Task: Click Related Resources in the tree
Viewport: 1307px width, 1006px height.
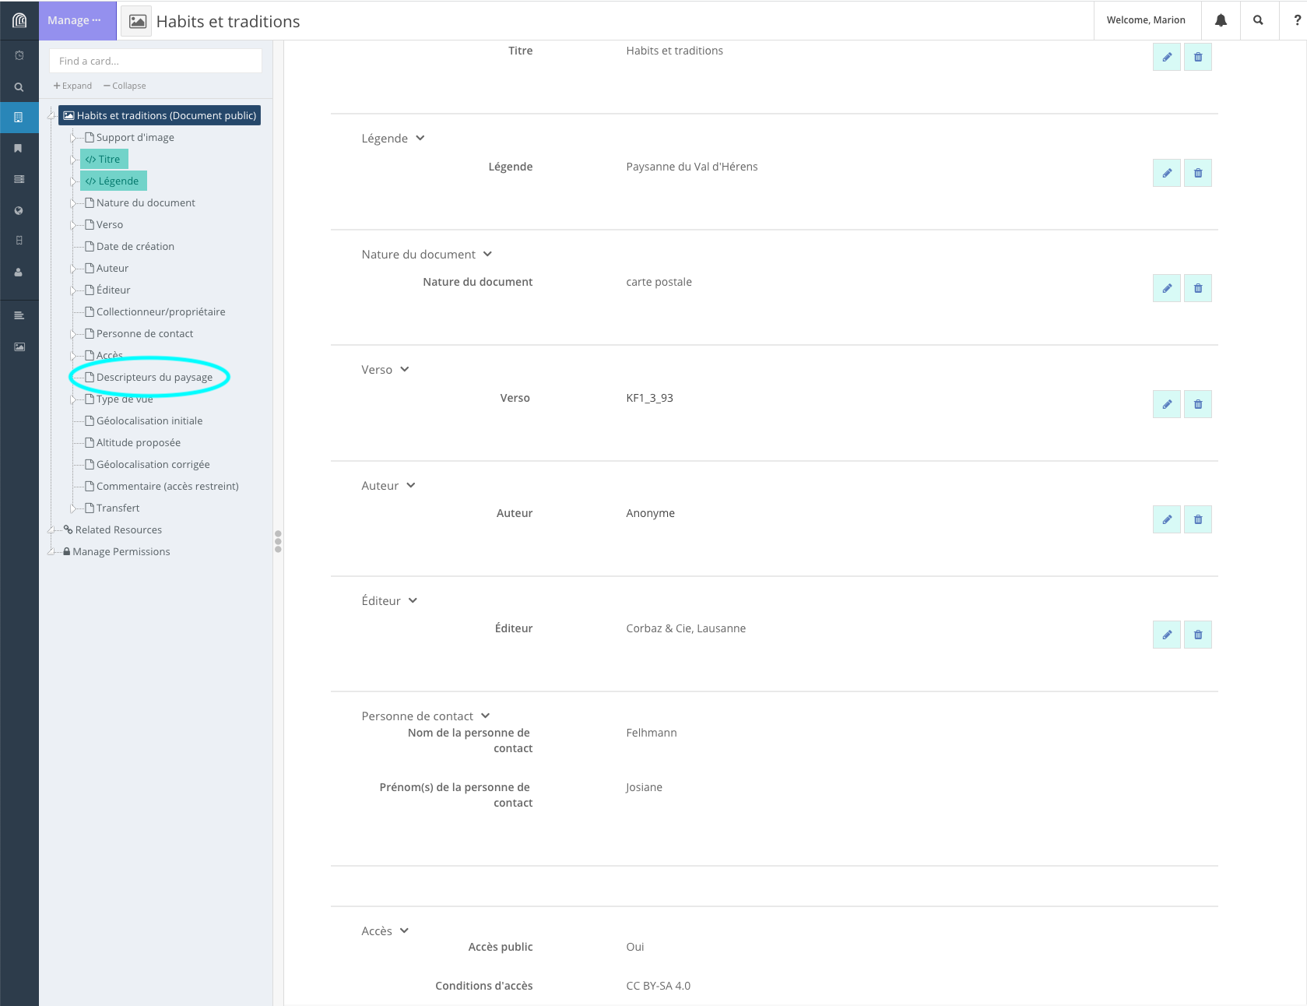Action: pos(118,530)
